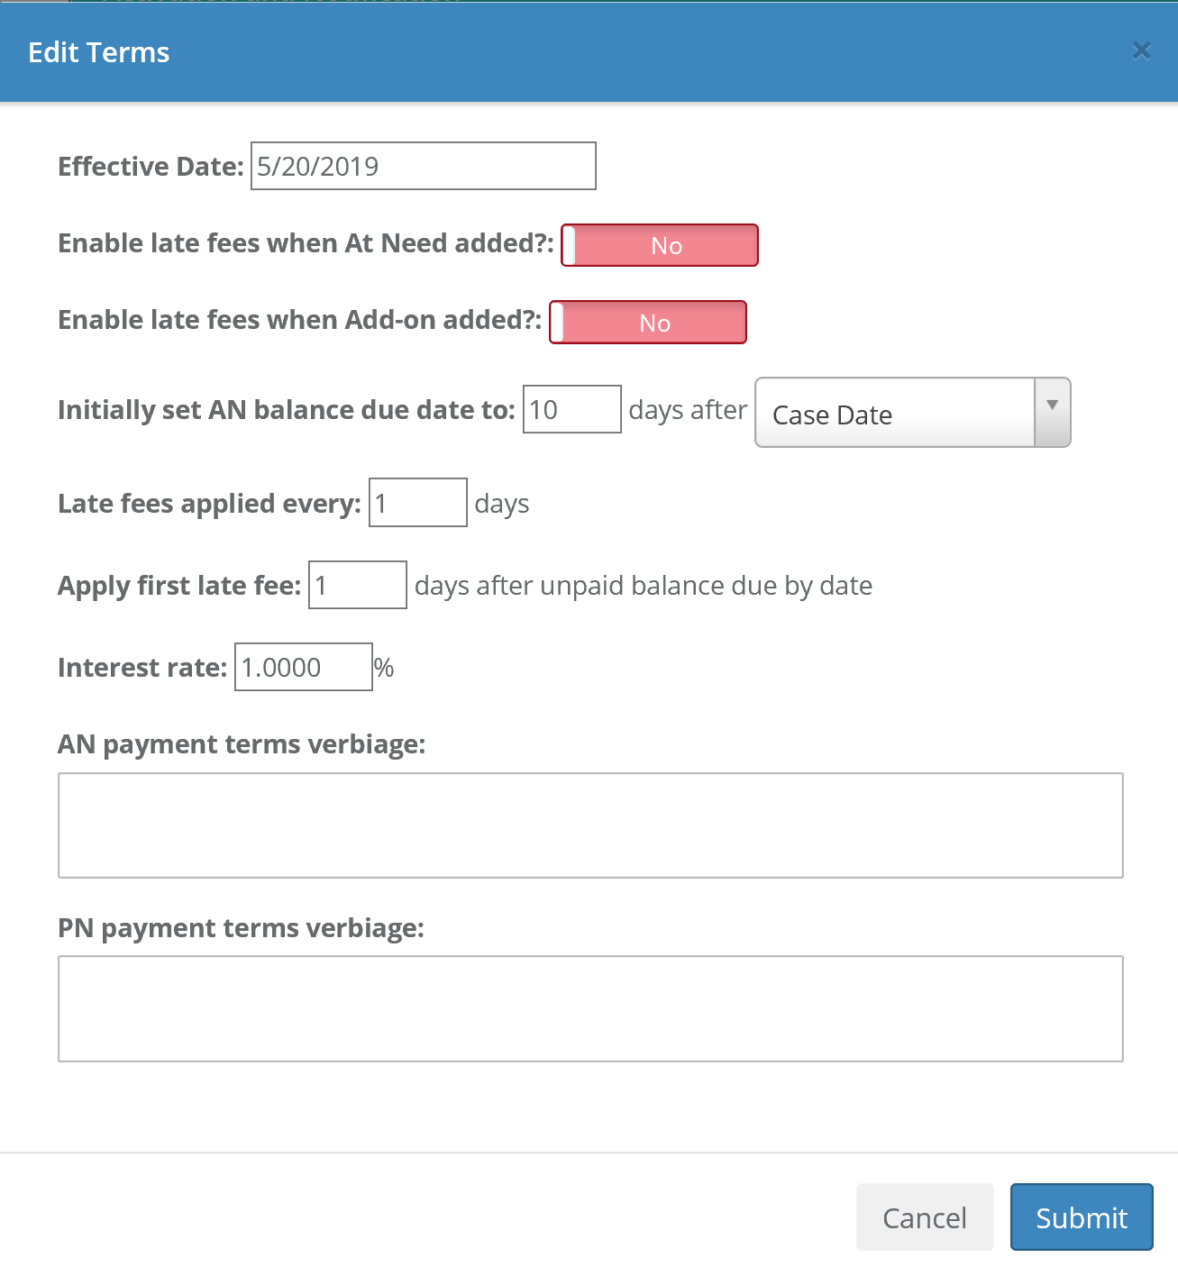Dismiss the dialog with the X icon
The height and width of the screenshot is (1276, 1178).
tap(1141, 50)
